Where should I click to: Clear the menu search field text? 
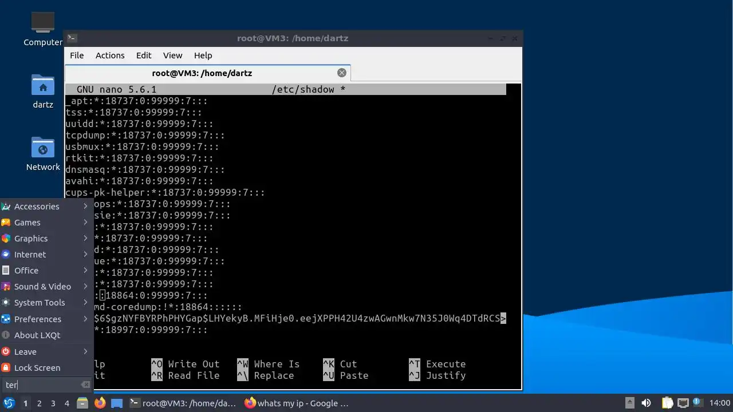[x=85, y=385]
